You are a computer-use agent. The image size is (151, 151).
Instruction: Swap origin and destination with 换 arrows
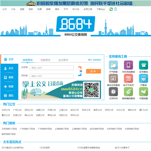tap(80, 71)
